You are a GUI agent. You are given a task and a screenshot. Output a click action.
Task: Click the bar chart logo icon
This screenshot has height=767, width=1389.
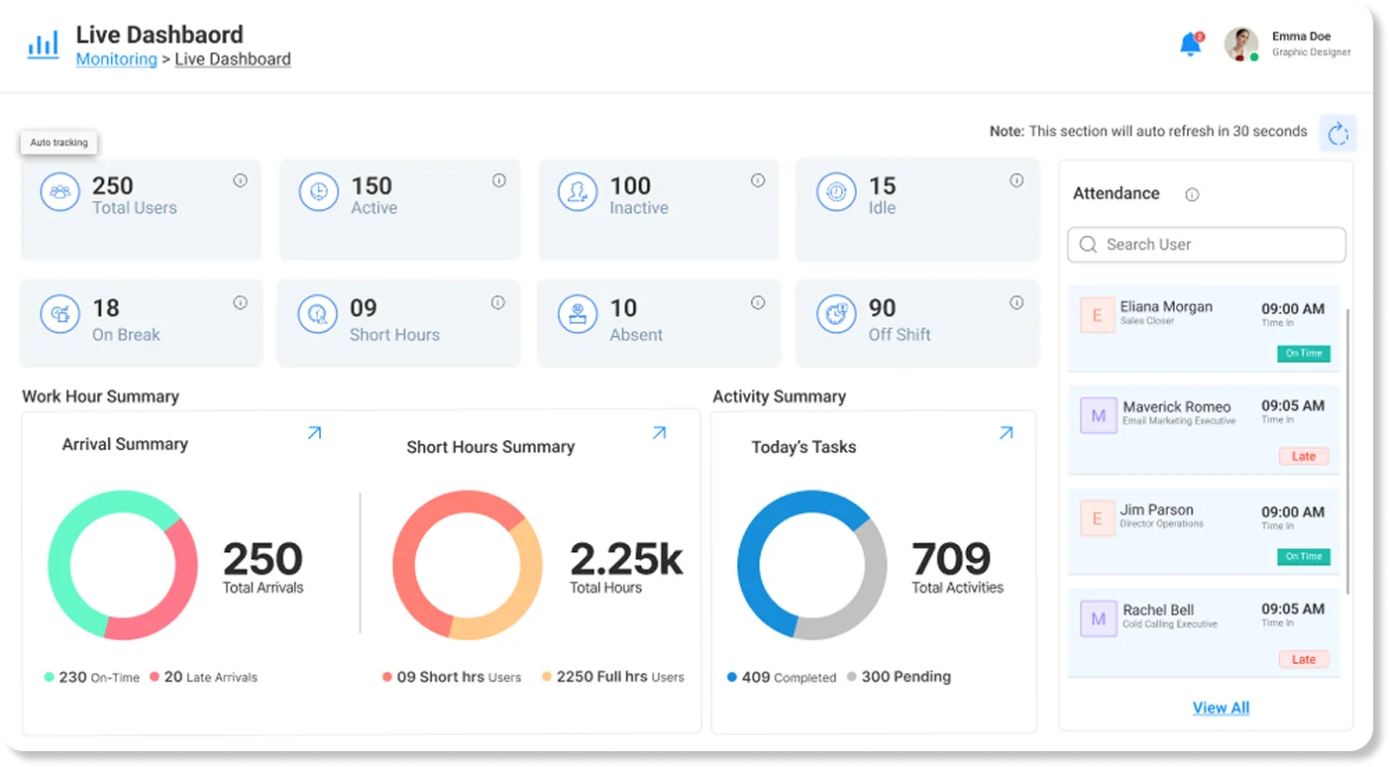(x=43, y=45)
